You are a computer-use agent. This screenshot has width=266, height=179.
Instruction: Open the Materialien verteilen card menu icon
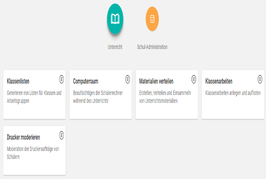[x=194, y=79]
